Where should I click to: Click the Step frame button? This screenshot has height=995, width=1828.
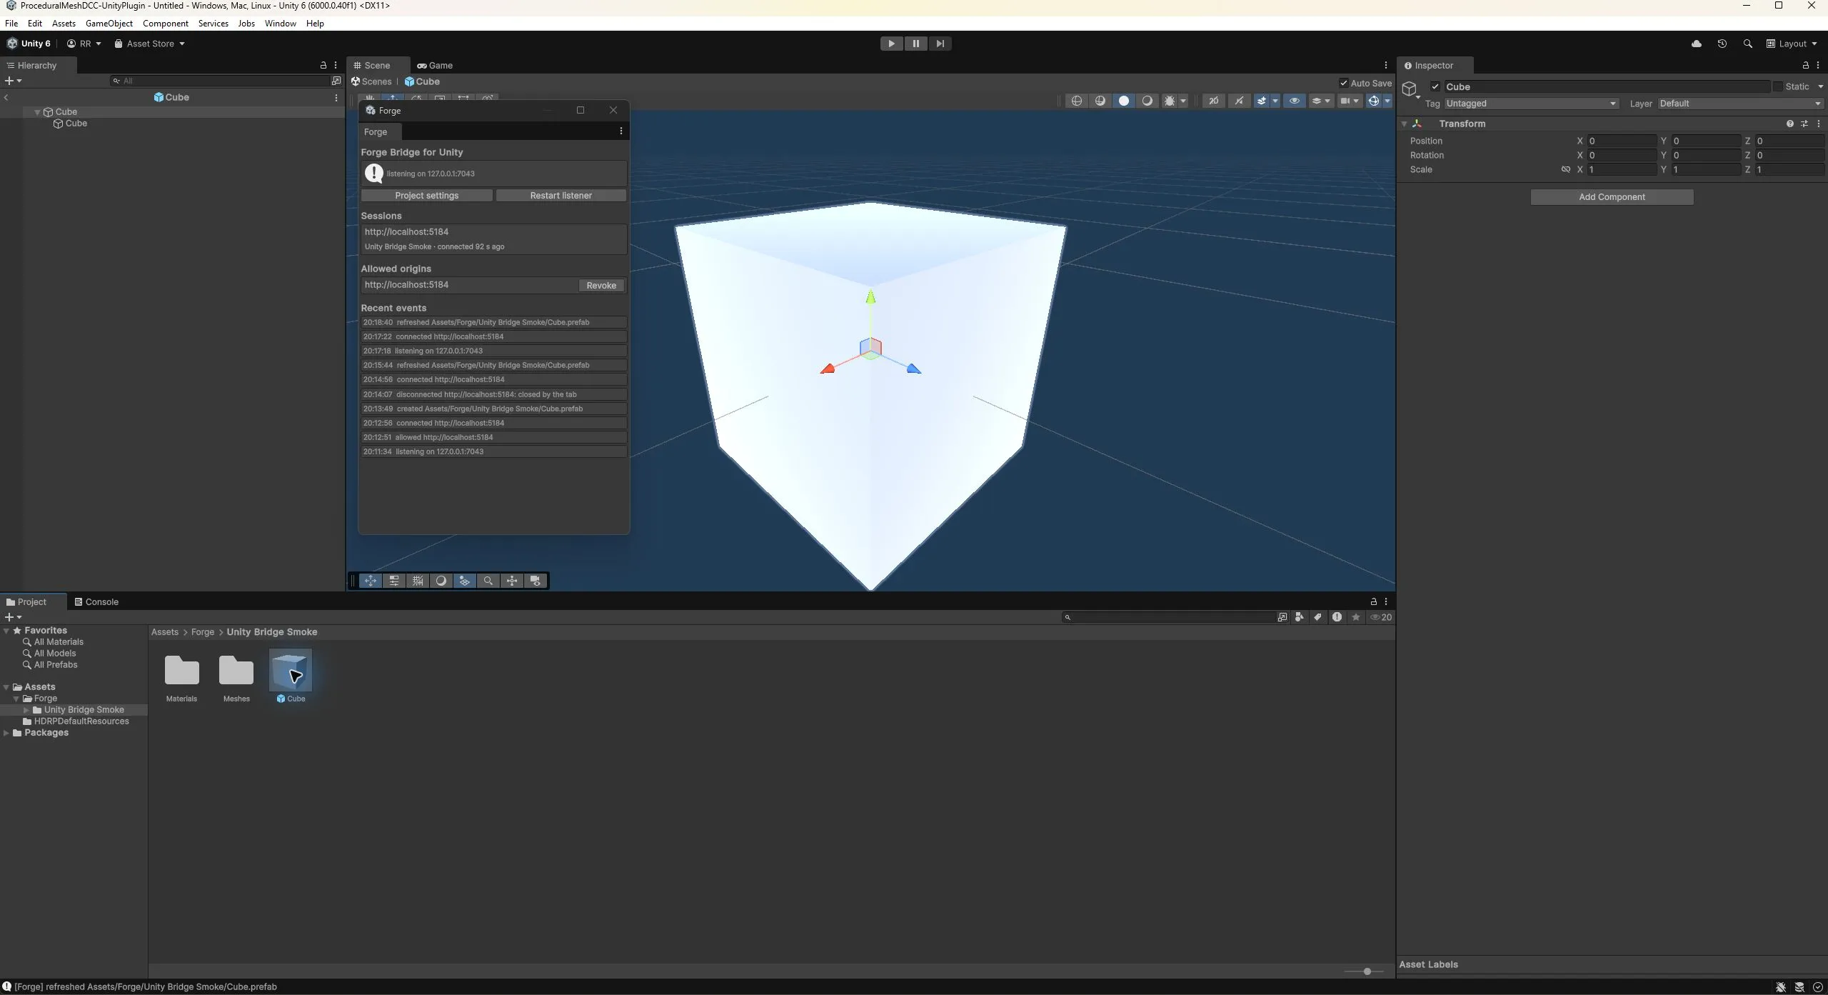point(940,44)
